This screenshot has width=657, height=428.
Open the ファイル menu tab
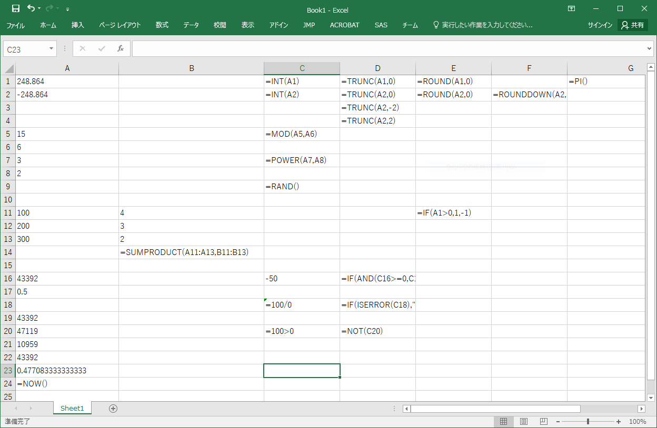click(x=15, y=25)
